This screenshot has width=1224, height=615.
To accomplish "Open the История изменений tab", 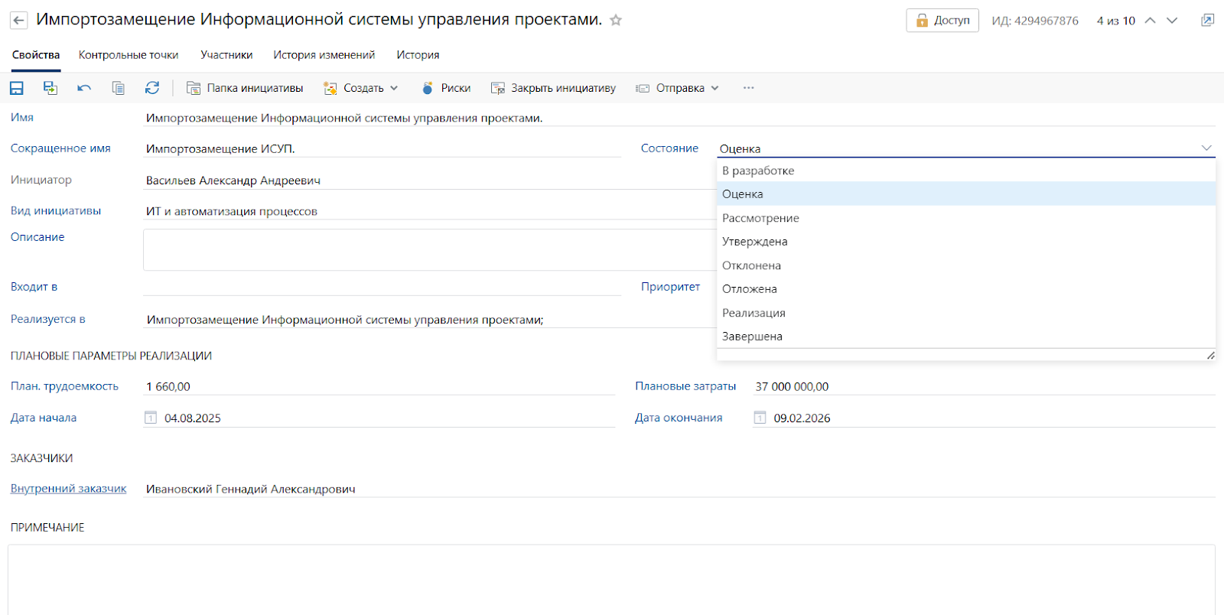I will pyautogui.click(x=324, y=55).
